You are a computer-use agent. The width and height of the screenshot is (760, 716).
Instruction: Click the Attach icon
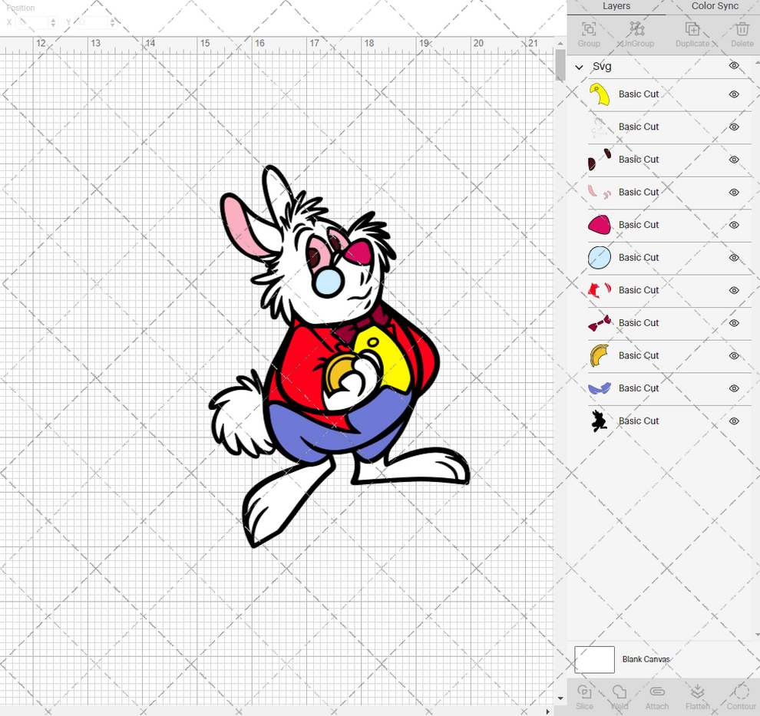click(x=656, y=696)
